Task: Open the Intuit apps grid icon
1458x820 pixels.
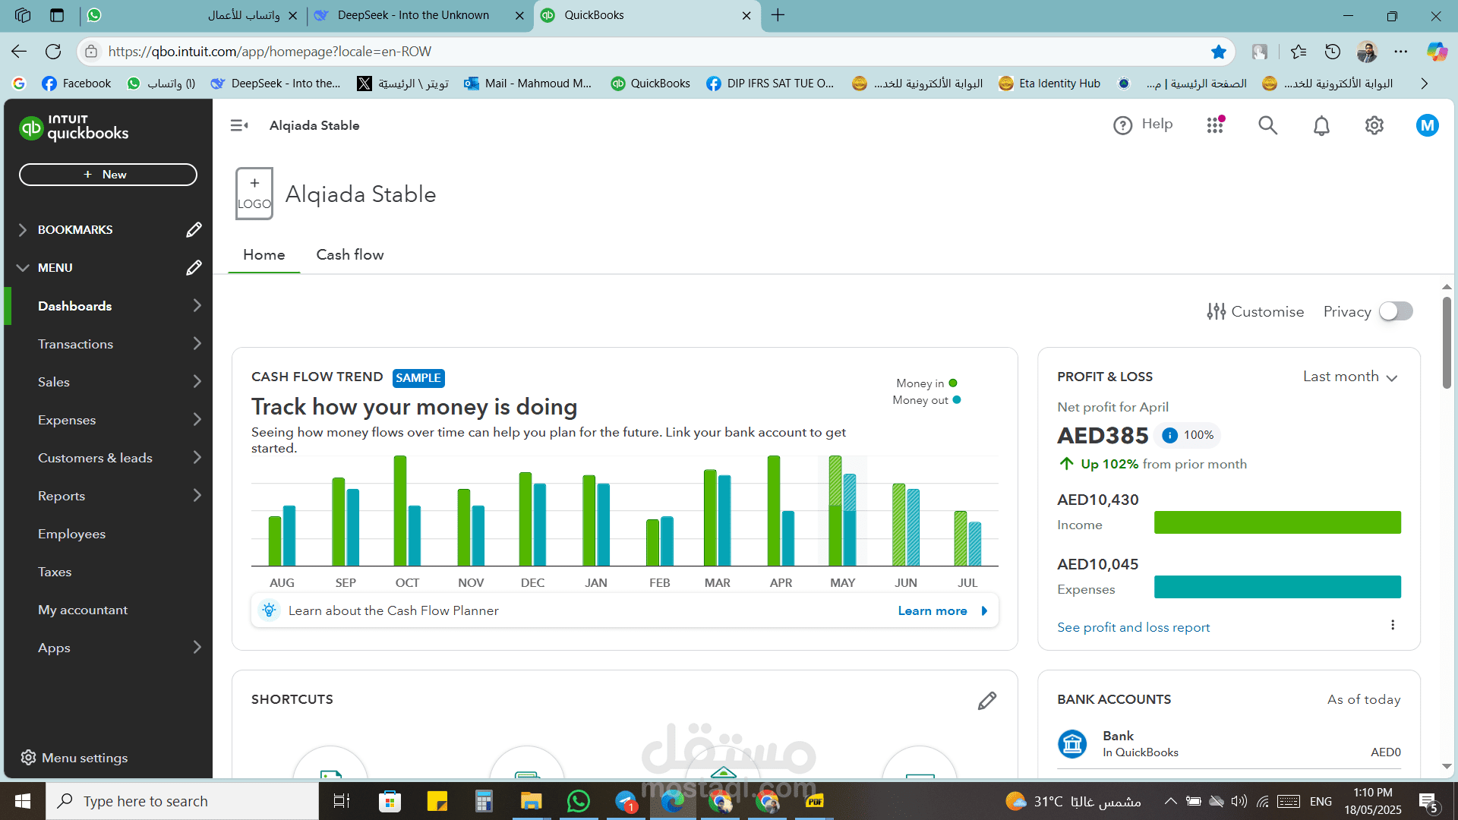Action: pyautogui.click(x=1216, y=125)
